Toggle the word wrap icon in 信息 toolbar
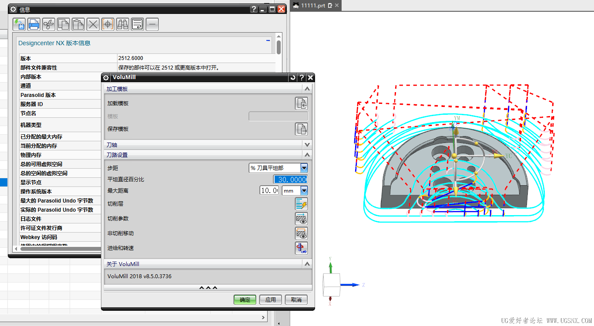 [x=138, y=24]
